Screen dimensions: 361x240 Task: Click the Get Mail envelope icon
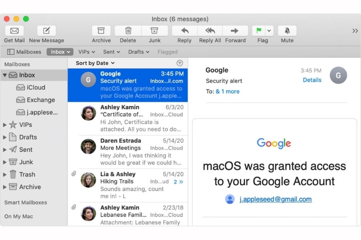coord(14,31)
